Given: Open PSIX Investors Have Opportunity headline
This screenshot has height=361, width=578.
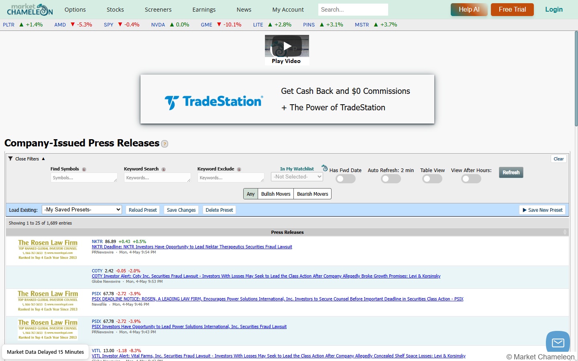Looking at the screenshot, I should click(x=189, y=327).
